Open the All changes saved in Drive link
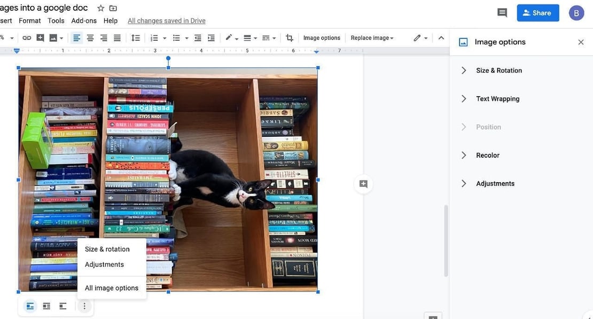The image size is (593, 319). coord(166,20)
